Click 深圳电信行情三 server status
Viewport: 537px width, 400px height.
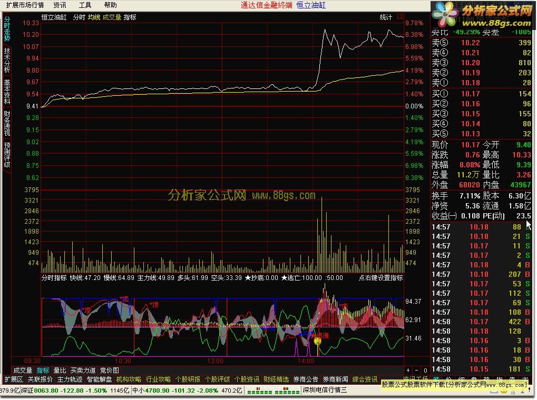pos(324,390)
